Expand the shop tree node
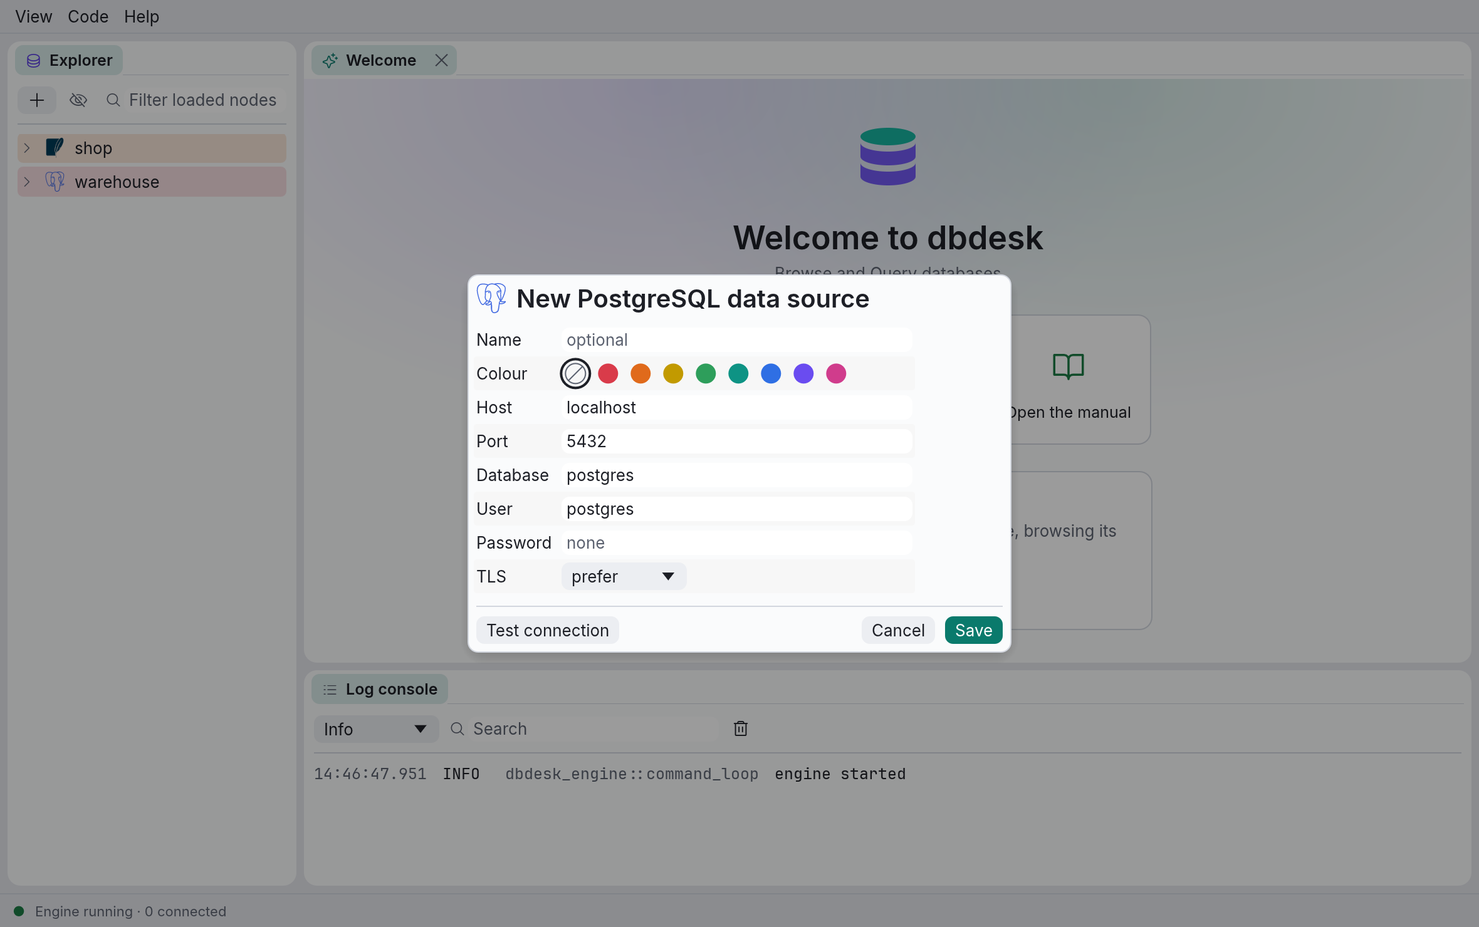 (x=27, y=148)
